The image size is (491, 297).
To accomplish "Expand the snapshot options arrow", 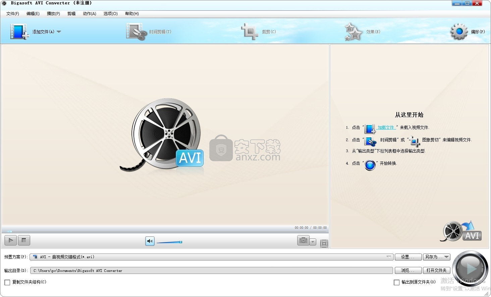I will pyautogui.click(x=313, y=241).
